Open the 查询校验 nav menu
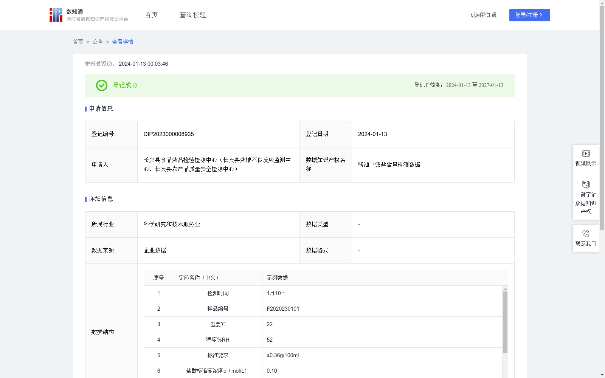This screenshot has width=605, height=378. [x=193, y=15]
